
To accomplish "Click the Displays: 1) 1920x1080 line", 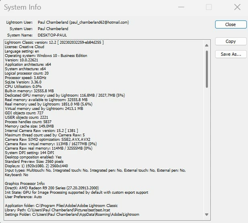I will (37, 166).
